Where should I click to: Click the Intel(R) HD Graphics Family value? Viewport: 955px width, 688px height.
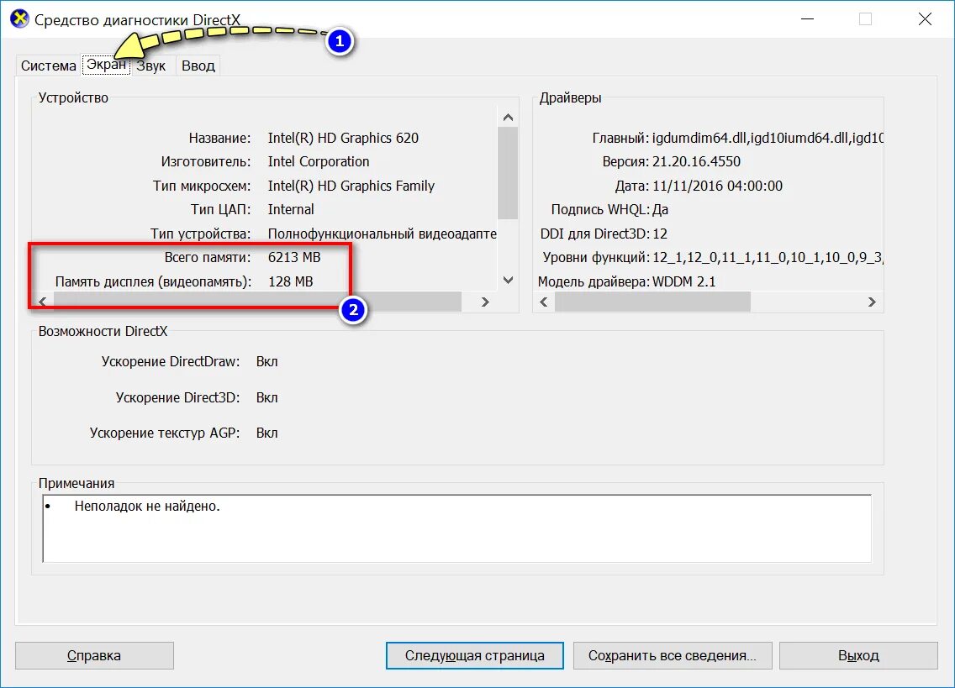pyautogui.click(x=351, y=186)
